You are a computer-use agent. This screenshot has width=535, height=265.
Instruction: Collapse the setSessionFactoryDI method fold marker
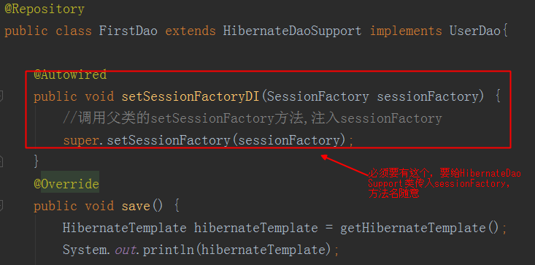(1, 96)
